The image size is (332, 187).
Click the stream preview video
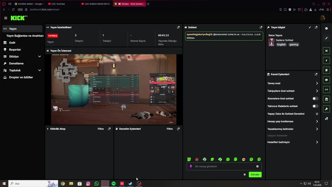click(114, 89)
